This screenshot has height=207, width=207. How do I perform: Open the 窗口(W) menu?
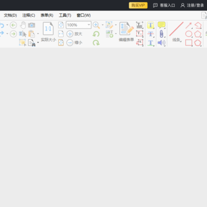coord(83,16)
